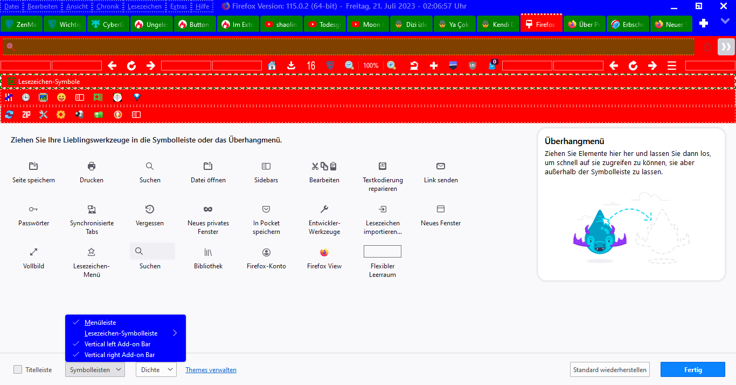Click the crossed tools icon in the add-on row
The width and height of the screenshot is (736, 385).
tap(44, 115)
